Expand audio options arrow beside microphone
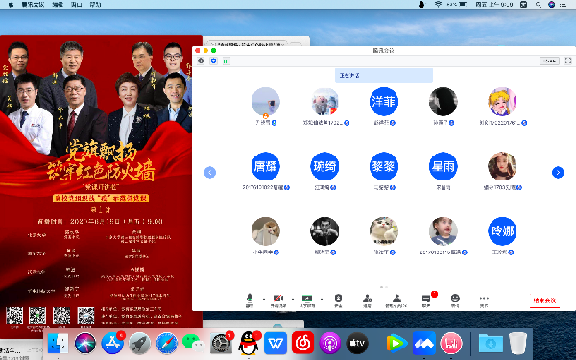Viewport: 576px width, 360px height. coord(264,300)
